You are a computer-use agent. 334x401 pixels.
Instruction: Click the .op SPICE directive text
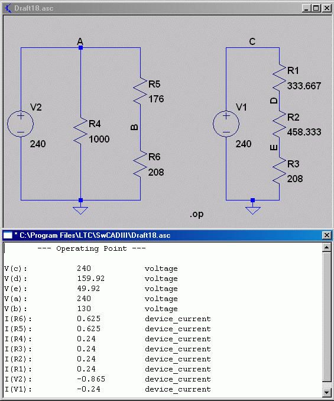196,214
